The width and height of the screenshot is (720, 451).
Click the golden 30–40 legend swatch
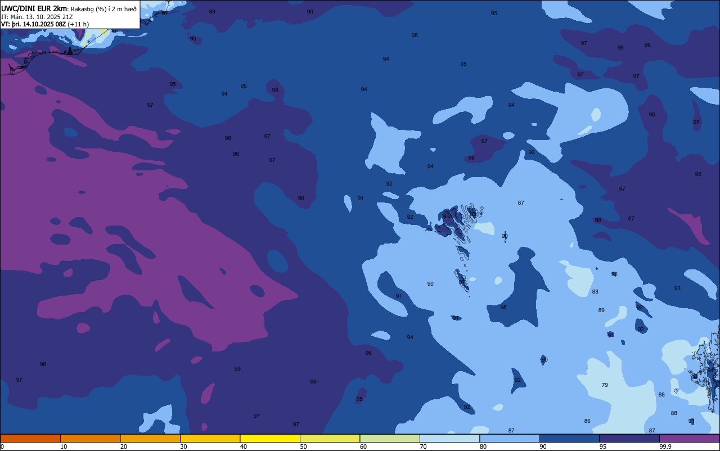click(210, 438)
